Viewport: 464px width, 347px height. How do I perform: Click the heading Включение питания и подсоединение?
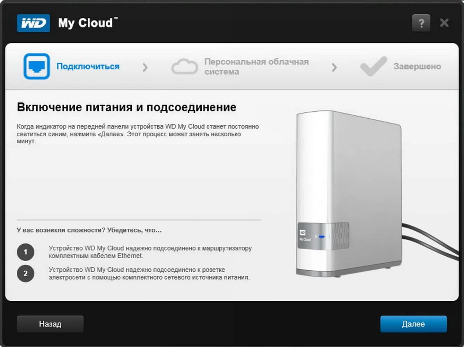click(x=126, y=107)
